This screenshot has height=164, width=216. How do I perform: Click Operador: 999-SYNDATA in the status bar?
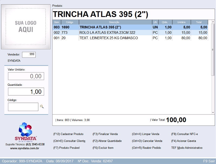pos(22,161)
